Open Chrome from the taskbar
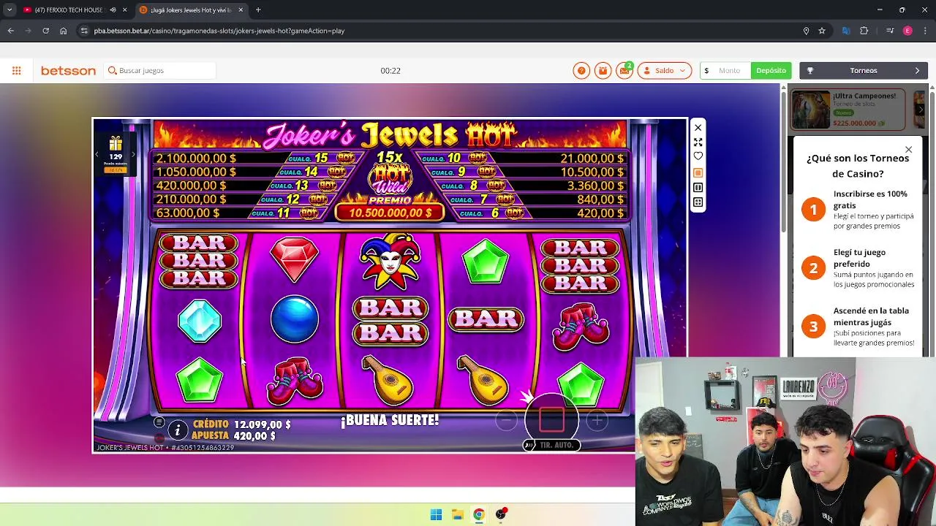 pyautogui.click(x=478, y=514)
